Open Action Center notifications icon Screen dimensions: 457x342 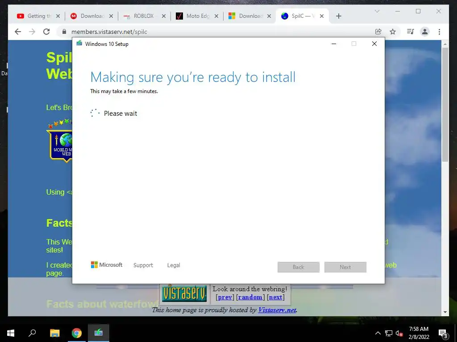coord(443,333)
